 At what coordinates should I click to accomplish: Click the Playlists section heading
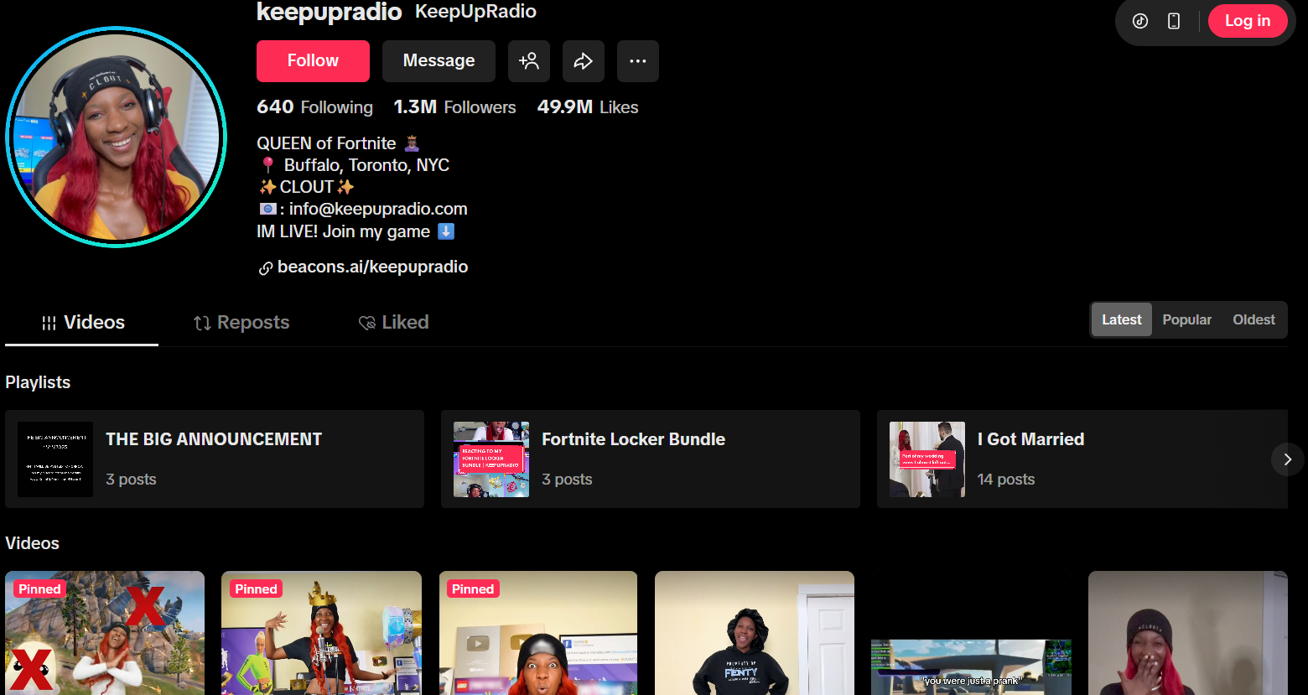(x=38, y=382)
